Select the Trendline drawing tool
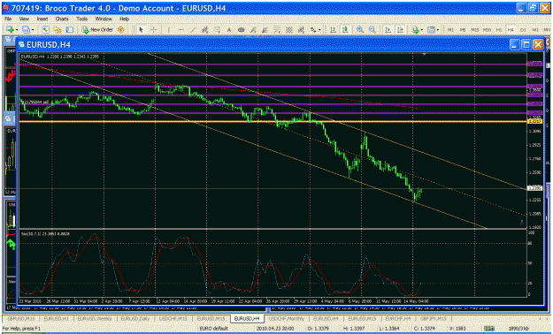The height and width of the screenshot is (334, 553). [193, 30]
